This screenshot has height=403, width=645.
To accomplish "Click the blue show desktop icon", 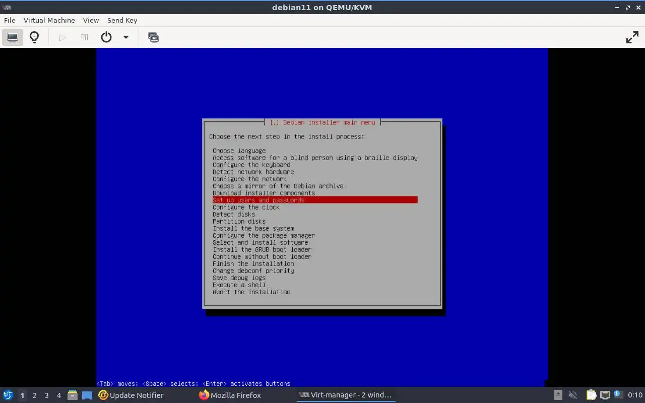I will [x=87, y=395].
